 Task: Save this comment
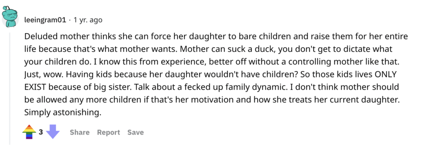135,132
